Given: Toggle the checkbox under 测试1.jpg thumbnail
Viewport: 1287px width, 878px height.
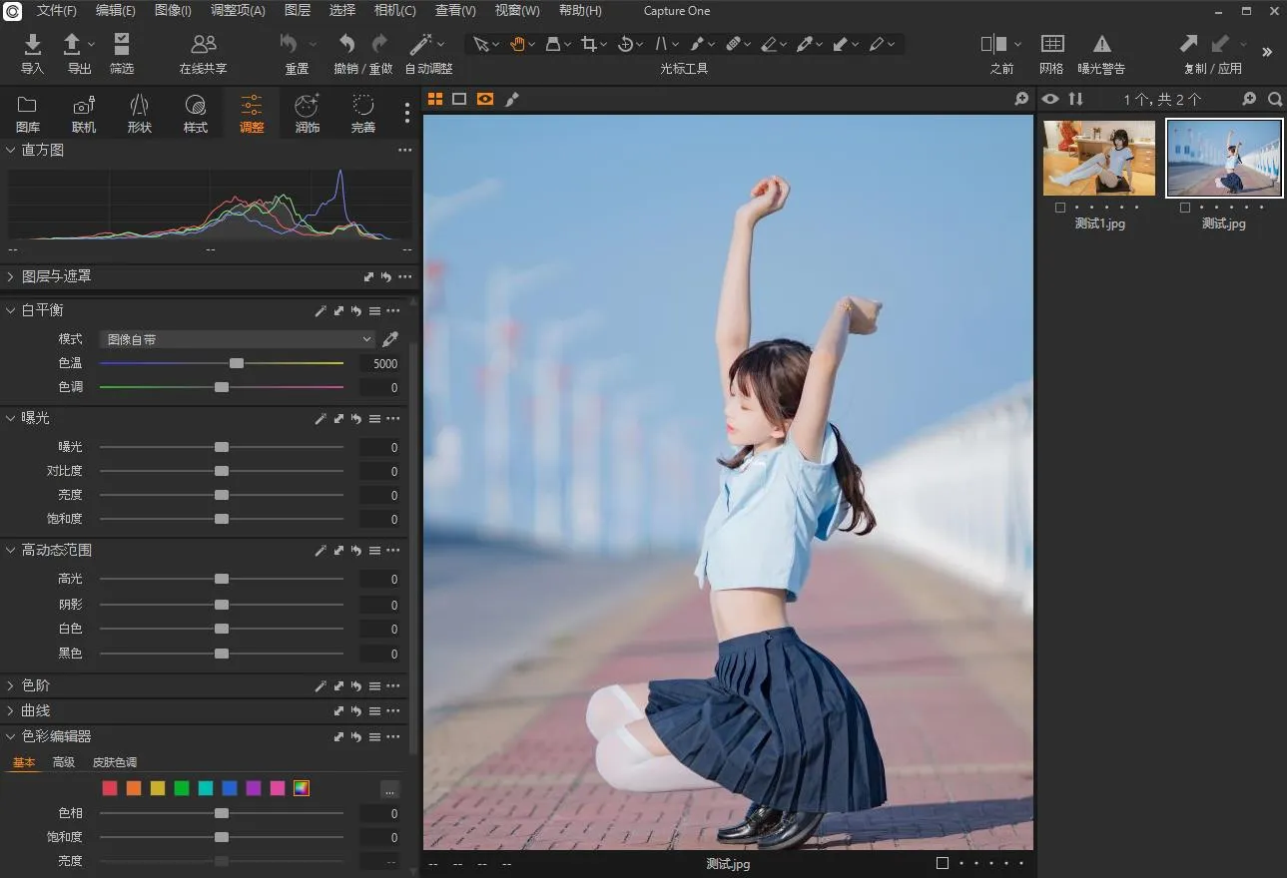Looking at the screenshot, I should coord(1059,208).
